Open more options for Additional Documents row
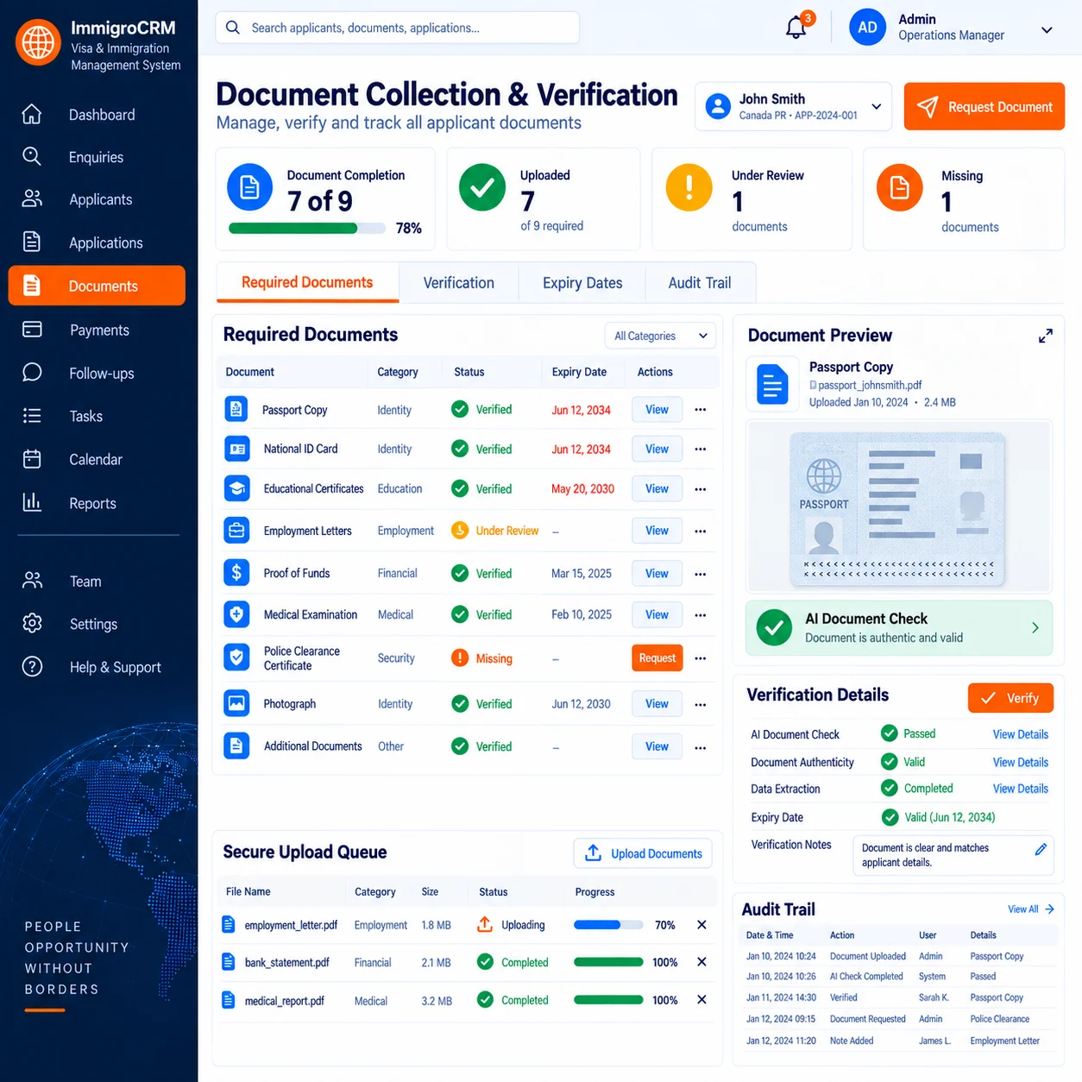1082x1082 pixels. [701, 747]
